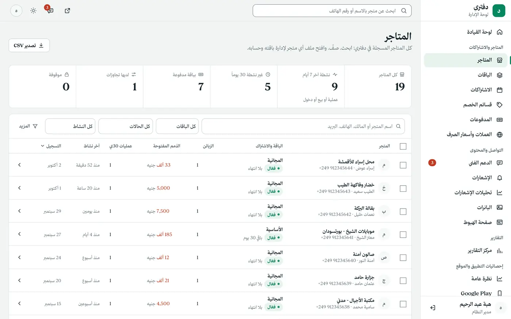Screen dimensions: 511x319
Task: Toggle the light/dark theme sun icon
Action: pyautogui.click(x=33, y=11)
